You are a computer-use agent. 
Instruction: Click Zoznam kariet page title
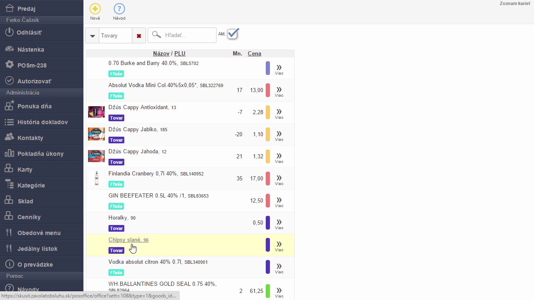pos(515,3)
